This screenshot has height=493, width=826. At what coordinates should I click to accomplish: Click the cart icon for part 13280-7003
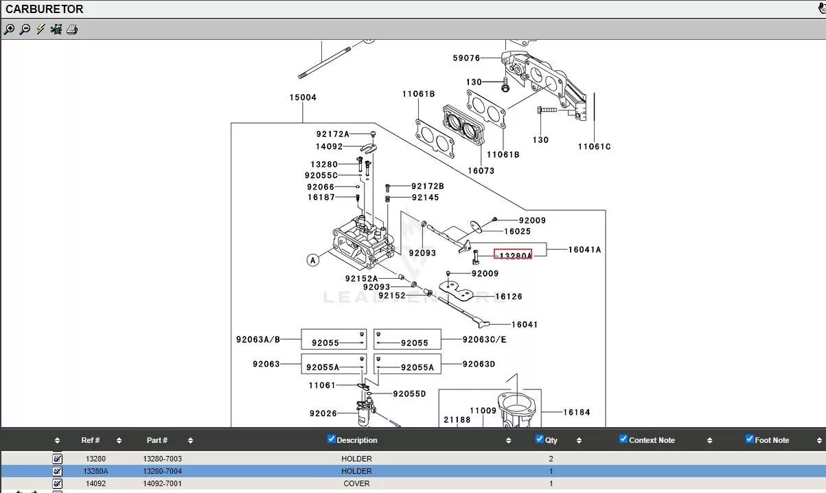tap(57, 459)
